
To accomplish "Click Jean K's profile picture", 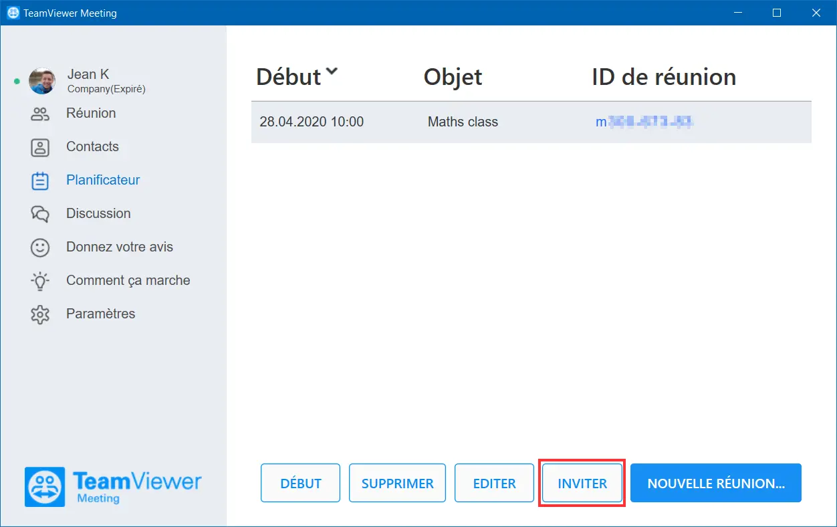I will (x=42, y=81).
